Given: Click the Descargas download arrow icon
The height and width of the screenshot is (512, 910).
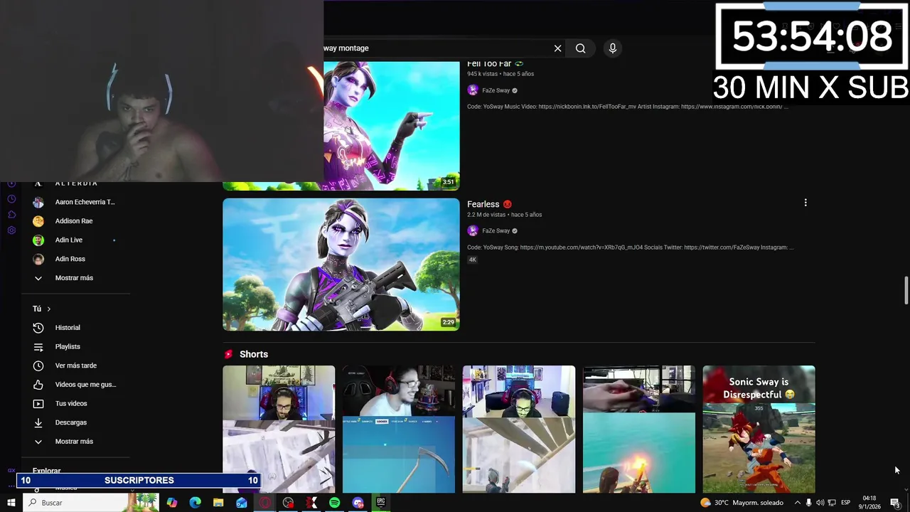Looking at the screenshot, I should [x=38, y=422].
